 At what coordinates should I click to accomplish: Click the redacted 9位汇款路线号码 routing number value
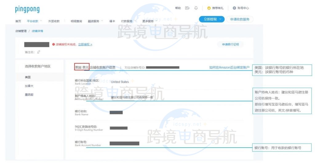pos(118,128)
